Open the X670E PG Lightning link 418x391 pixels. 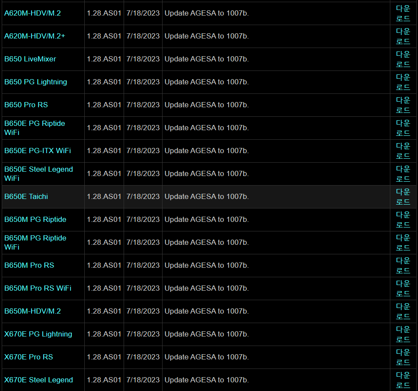coord(38,334)
